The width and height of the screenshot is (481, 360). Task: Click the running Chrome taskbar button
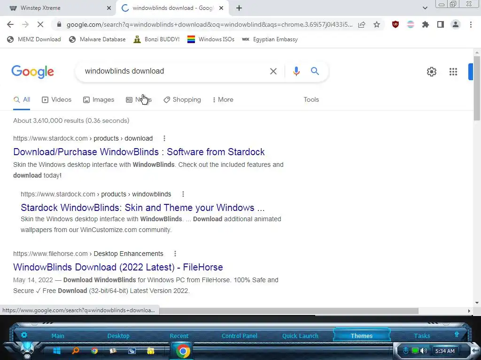(183, 351)
